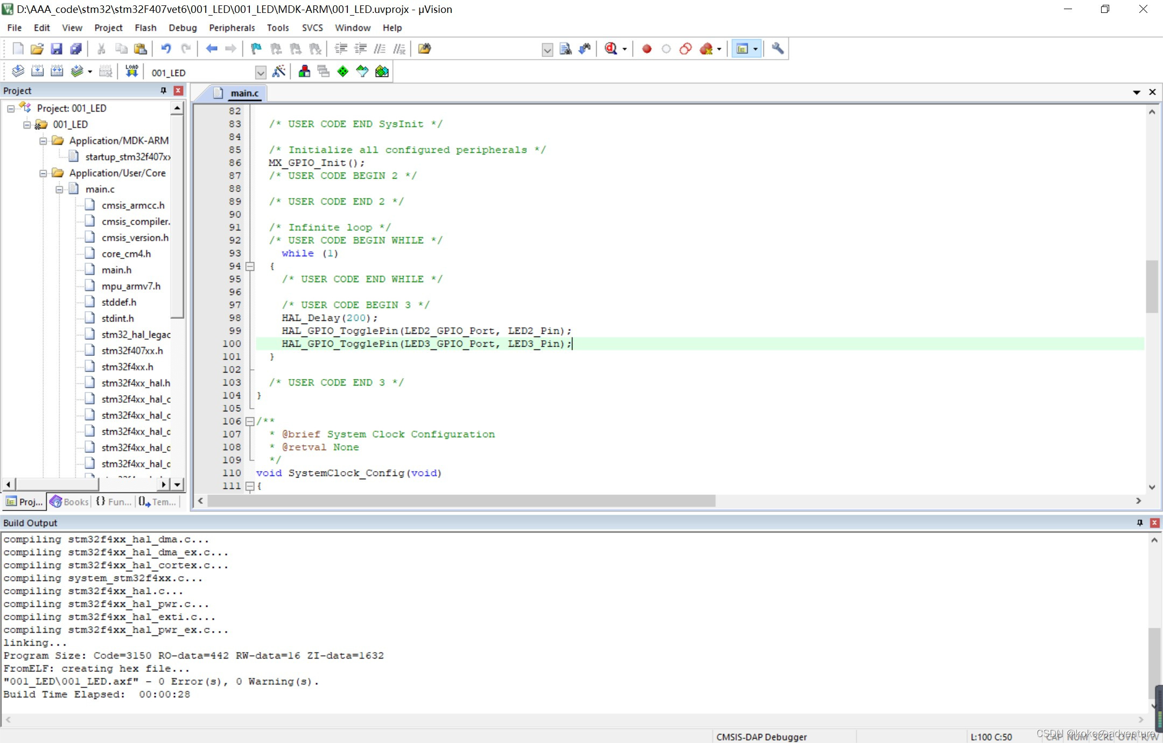Click the Build target icon
The height and width of the screenshot is (743, 1163).
point(37,72)
